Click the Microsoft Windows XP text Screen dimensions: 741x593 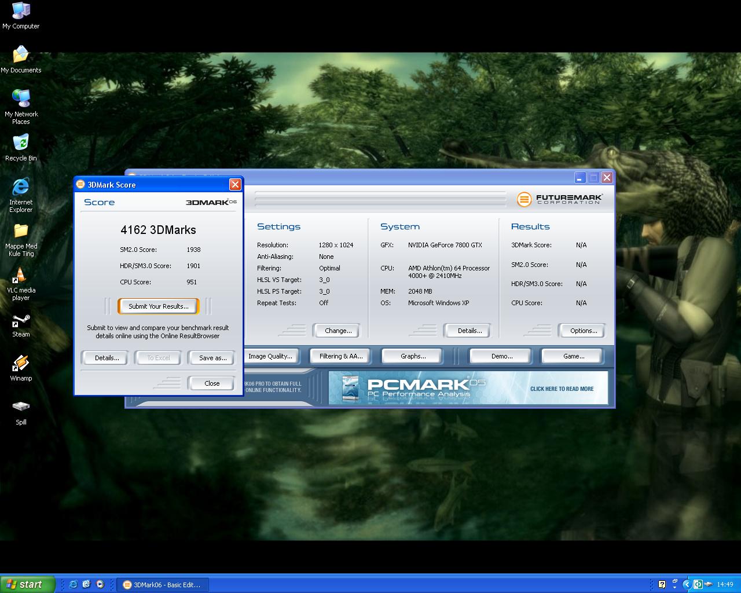click(x=438, y=303)
